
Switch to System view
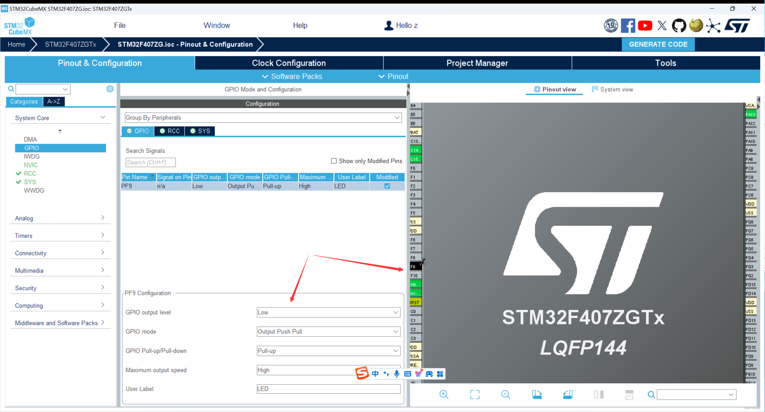pyautogui.click(x=612, y=89)
